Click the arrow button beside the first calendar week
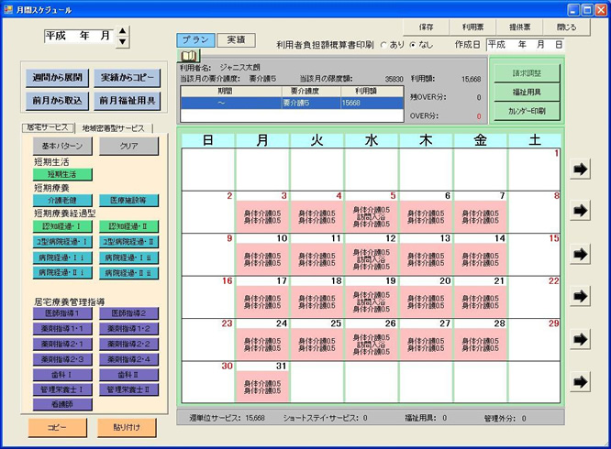This screenshot has height=449, width=611. 580,169
